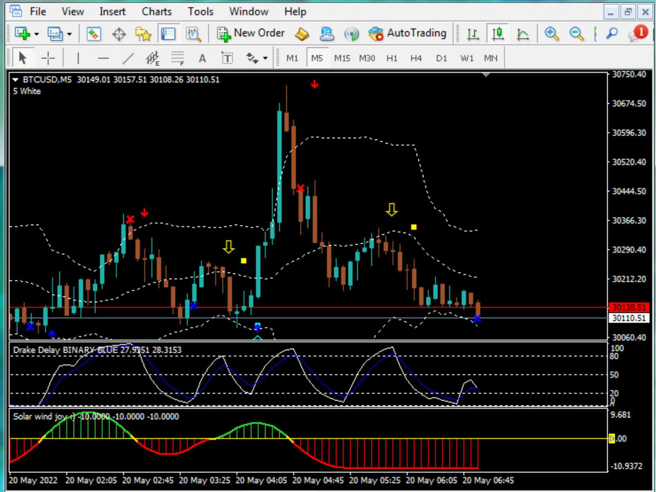This screenshot has height=492, width=656.
Task: Switch to candlestick chart icon
Action: [498, 33]
